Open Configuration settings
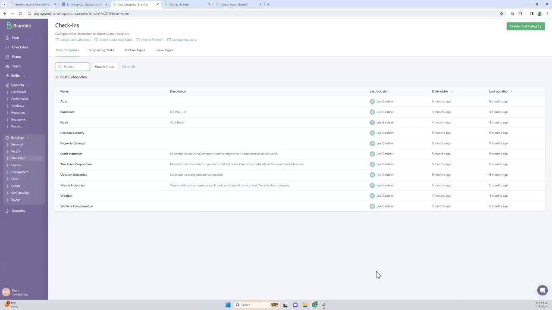 tap(20, 193)
